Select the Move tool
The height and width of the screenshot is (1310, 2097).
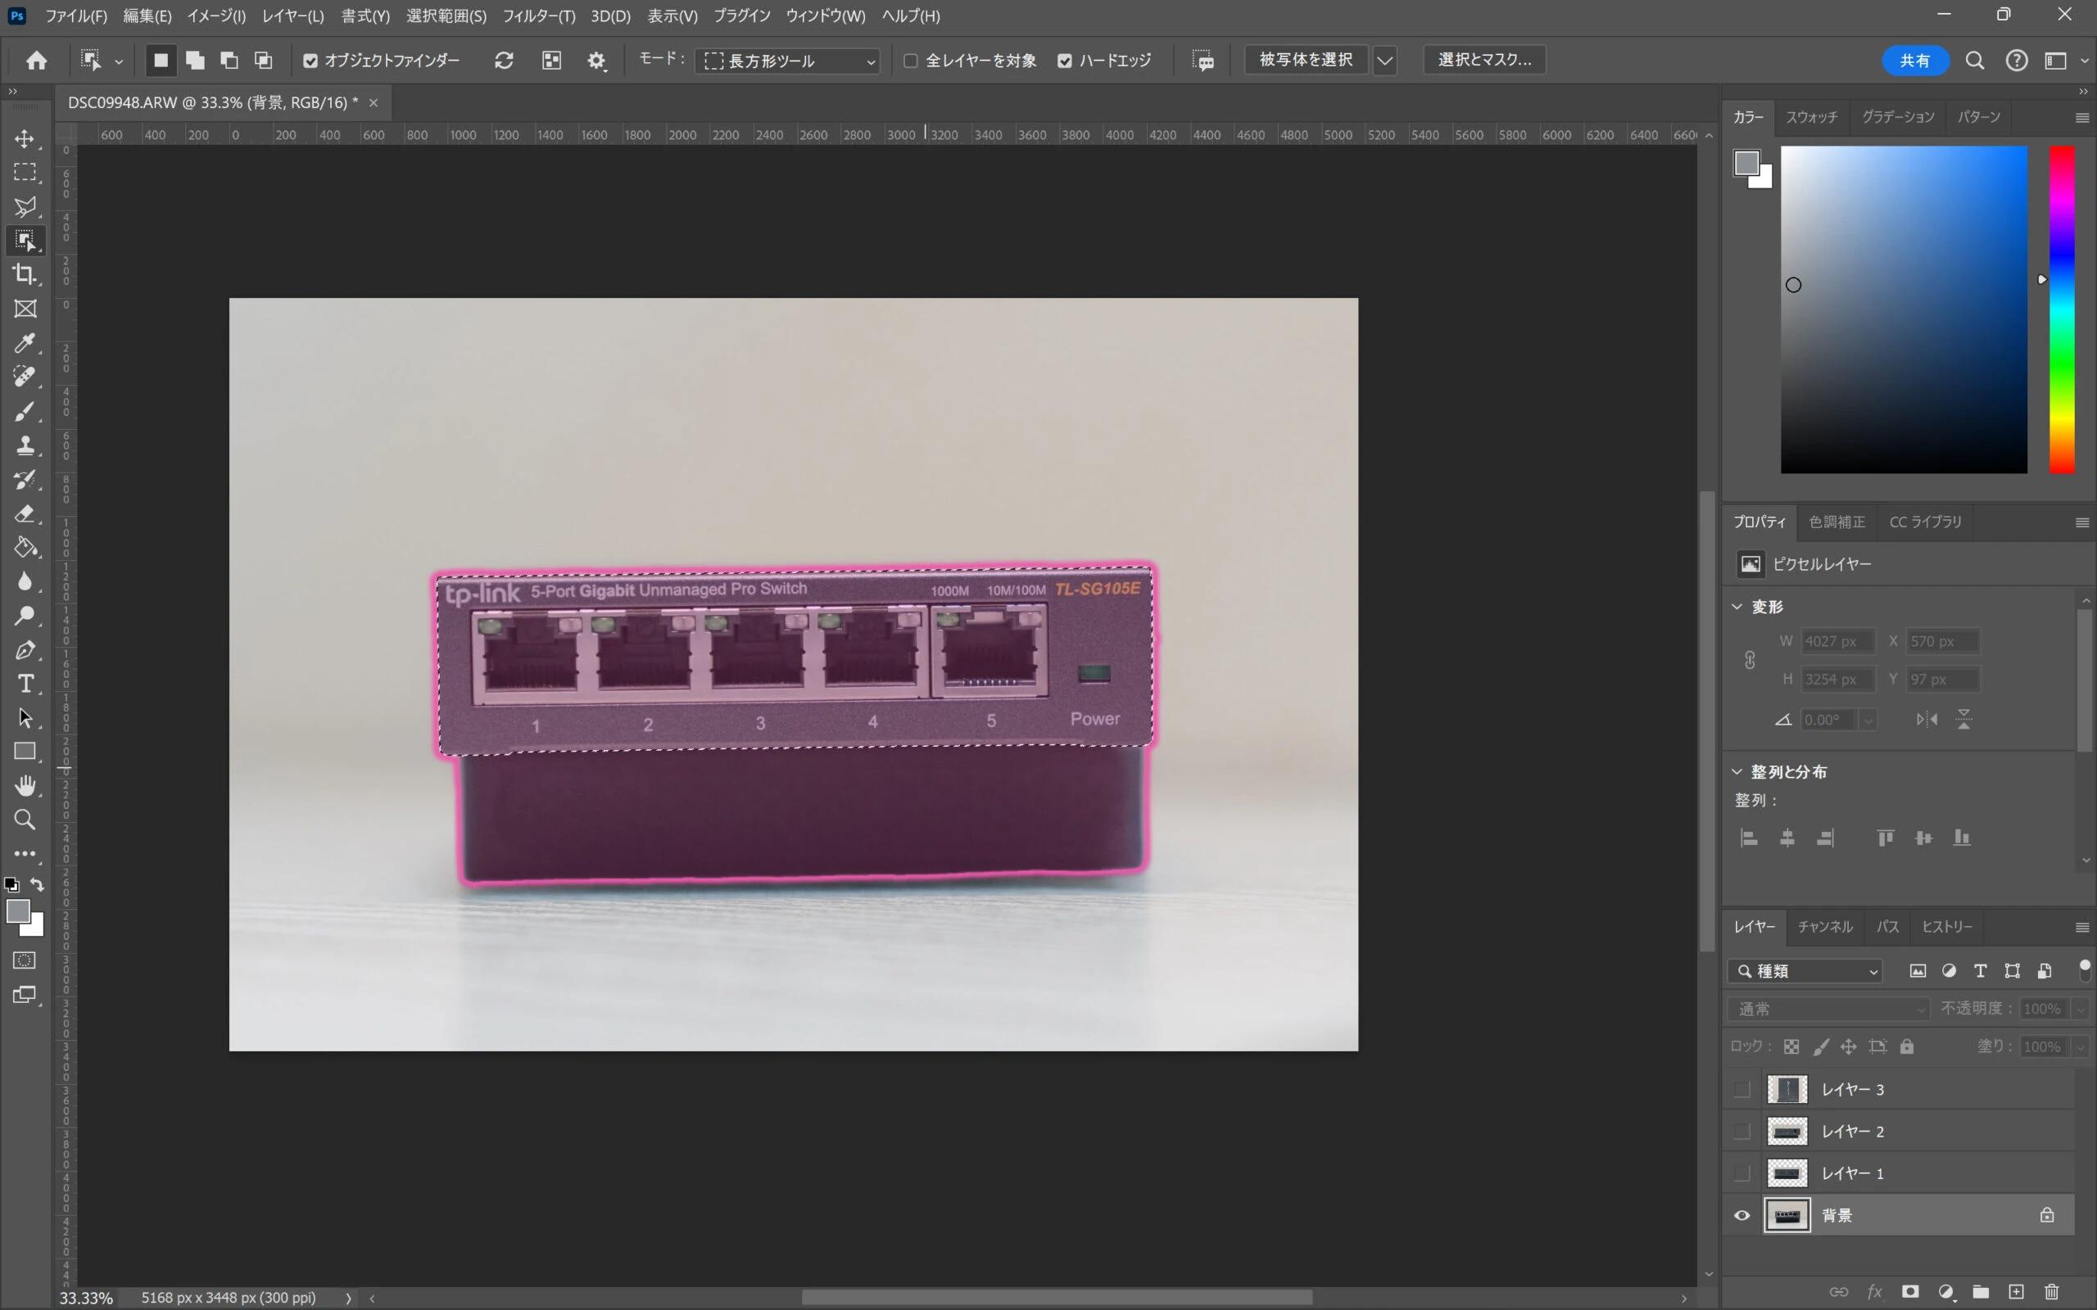pyautogui.click(x=25, y=139)
